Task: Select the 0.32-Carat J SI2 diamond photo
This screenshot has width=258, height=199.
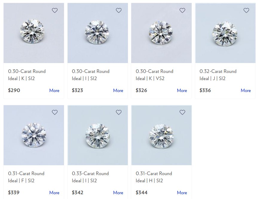Action: point(225,33)
